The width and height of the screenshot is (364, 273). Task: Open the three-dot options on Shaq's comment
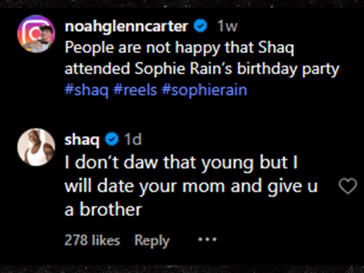pos(207,239)
